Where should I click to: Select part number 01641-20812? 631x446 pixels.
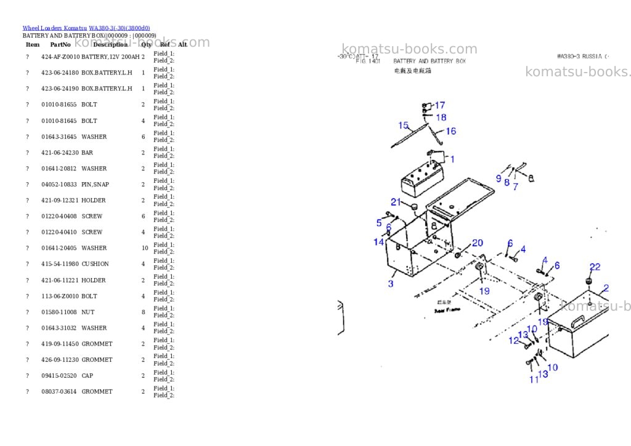click(x=59, y=169)
